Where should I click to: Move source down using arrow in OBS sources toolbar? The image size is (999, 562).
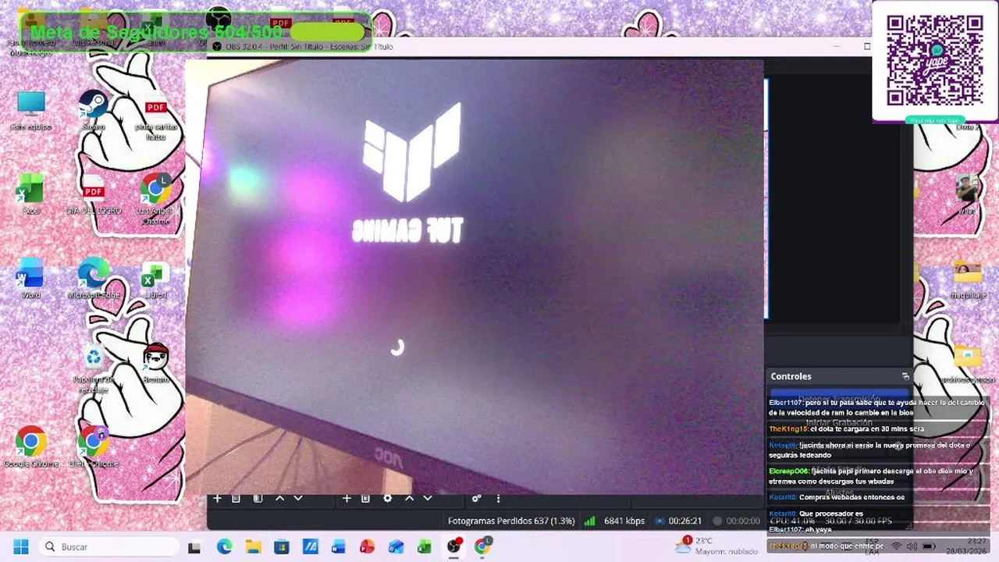click(x=428, y=498)
